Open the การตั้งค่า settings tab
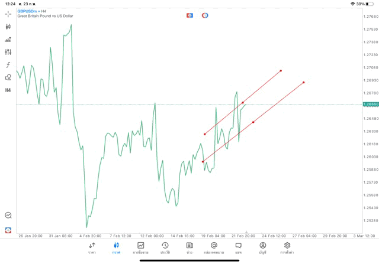 [287, 247]
